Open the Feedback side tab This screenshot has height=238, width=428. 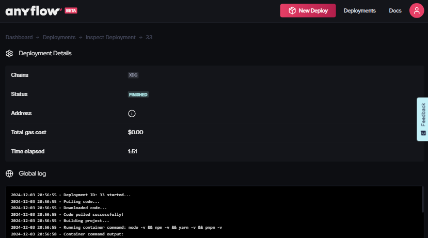(x=422, y=119)
